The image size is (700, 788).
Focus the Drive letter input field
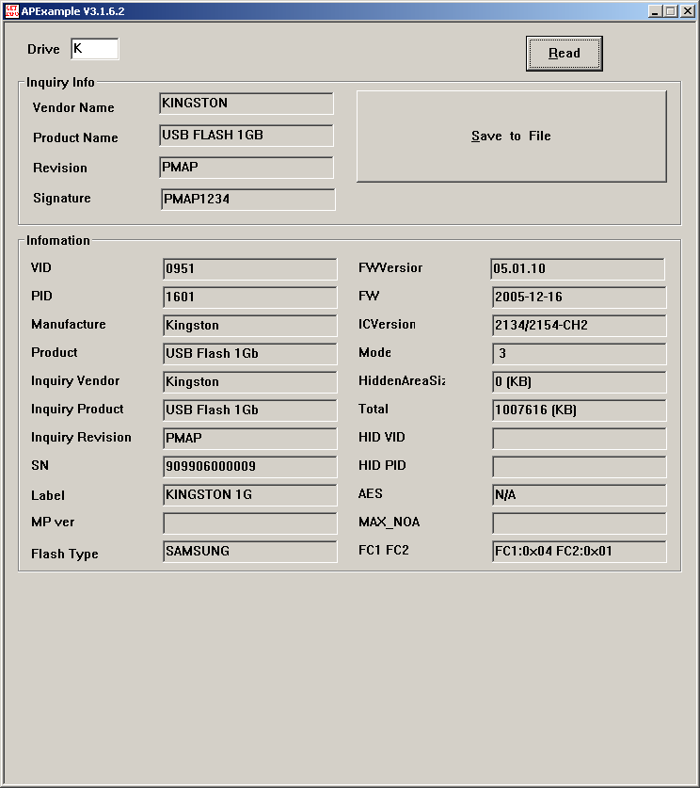[95, 49]
